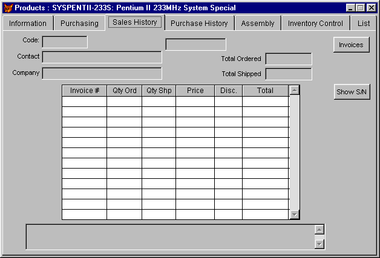380x258 pixels.
Task: Click the invoice table's scroll down arrow
Action: (x=295, y=214)
